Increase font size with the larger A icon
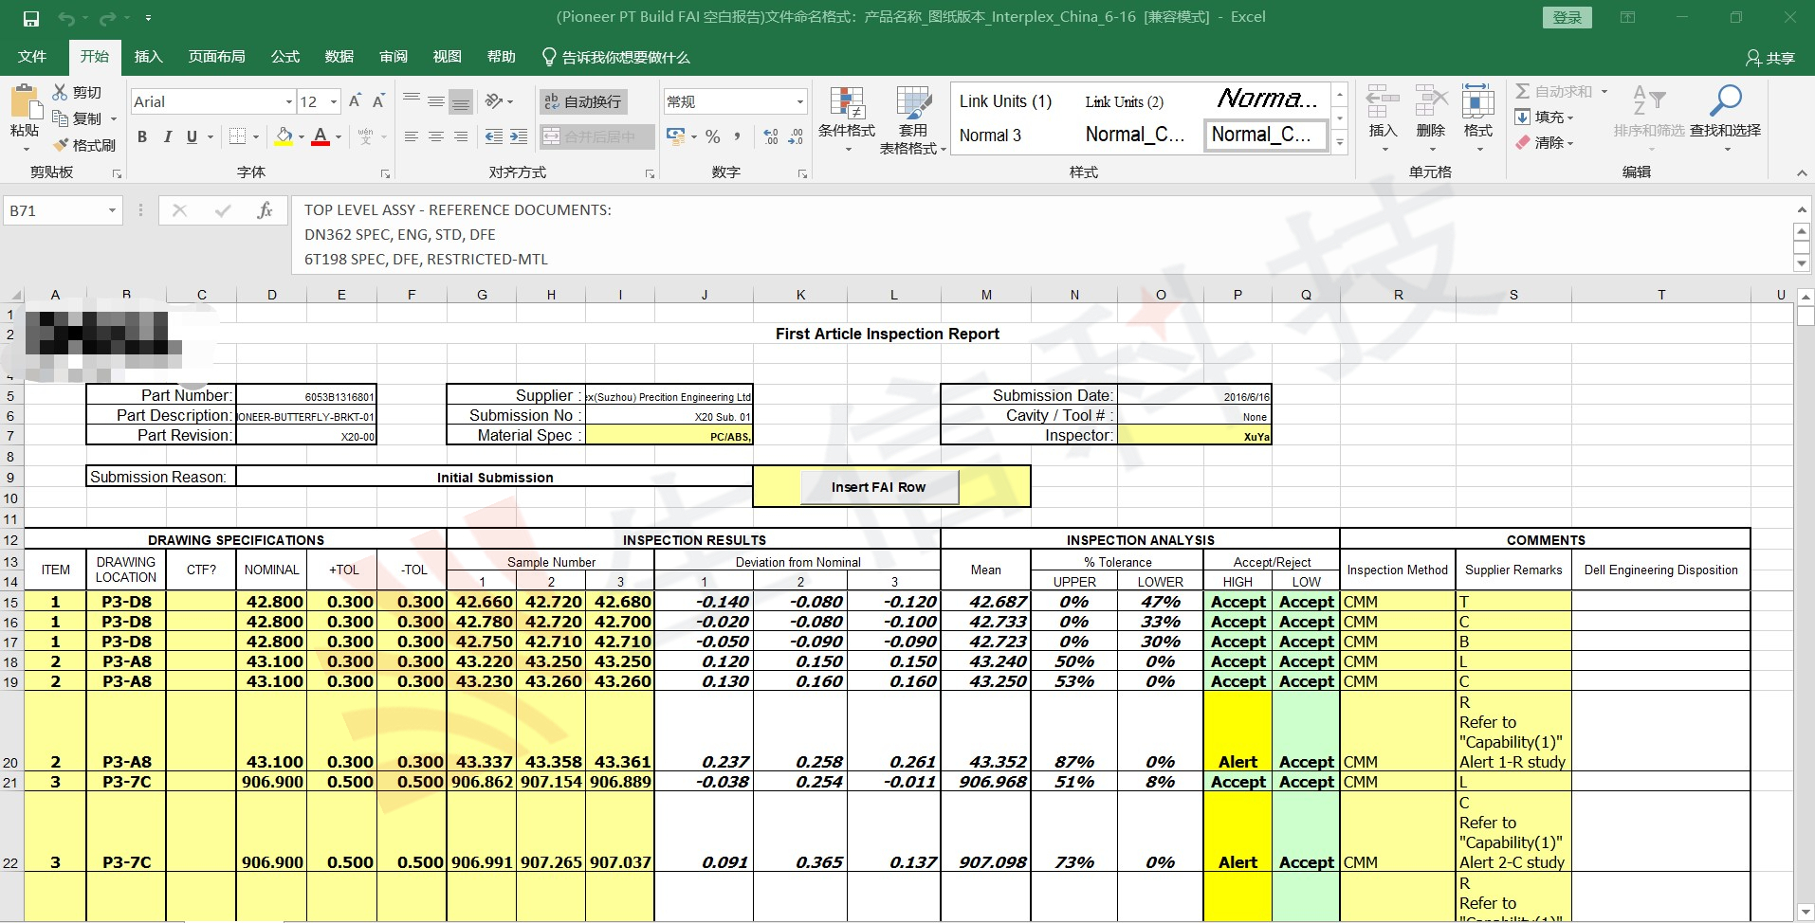 click(x=355, y=101)
